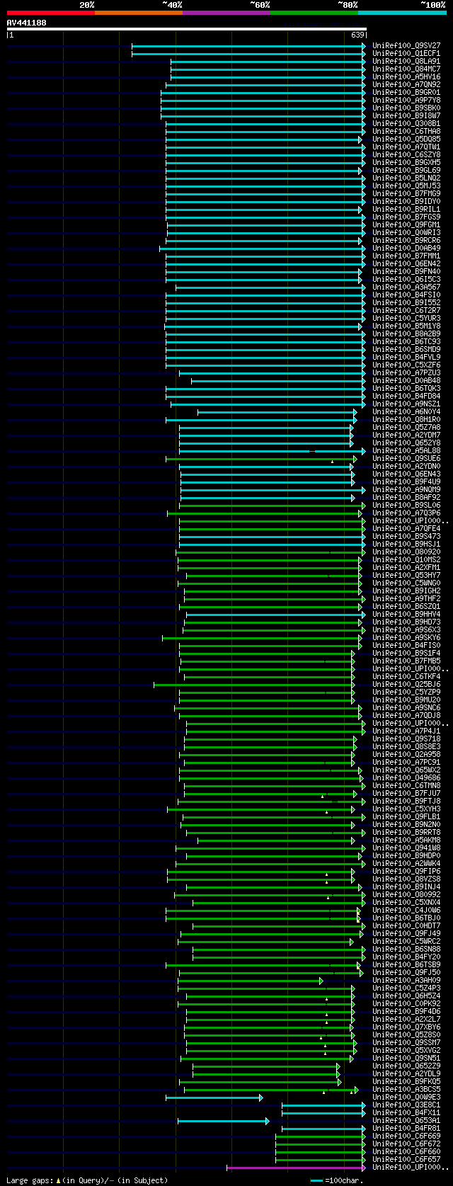Select the UniRef100_A6N0Y4 label
Viewport: 453px width, 1186px height.
(x=406, y=411)
